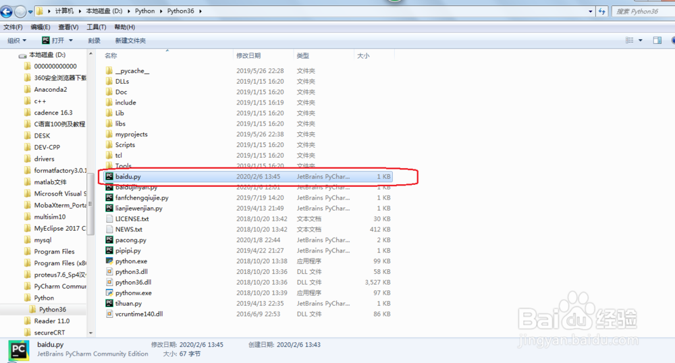Click the navigation pane scroll up arrow
Viewport: 675px width, 363px height.
pyautogui.click(x=90, y=54)
